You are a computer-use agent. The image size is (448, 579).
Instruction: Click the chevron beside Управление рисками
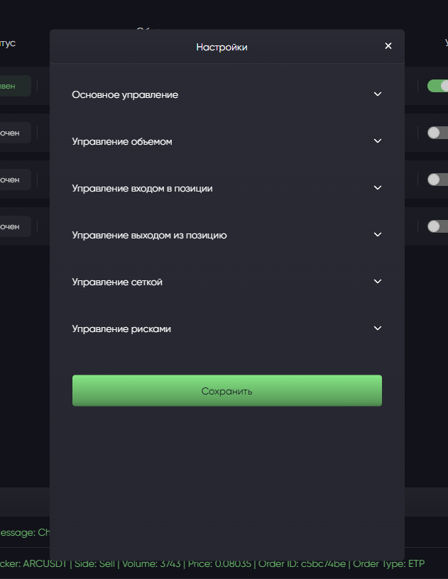click(x=378, y=329)
